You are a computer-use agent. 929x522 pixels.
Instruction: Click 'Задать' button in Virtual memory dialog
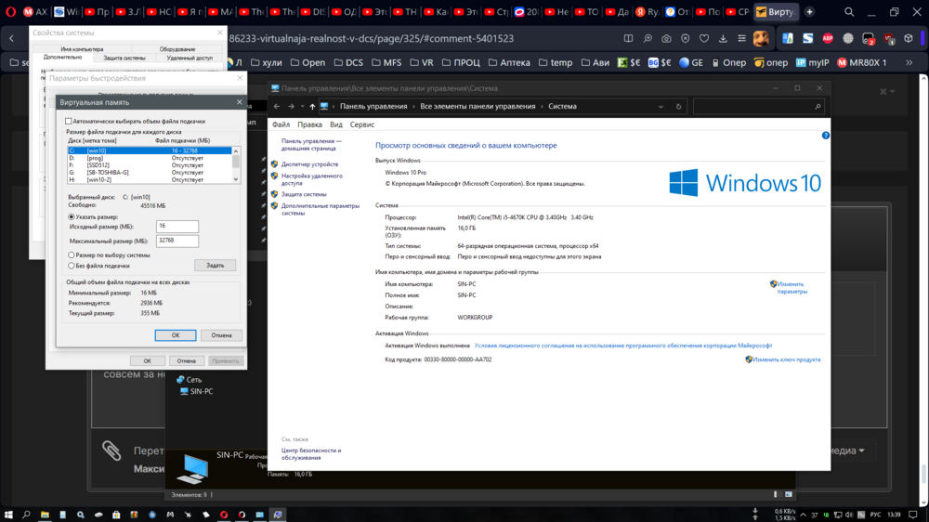[x=216, y=265]
